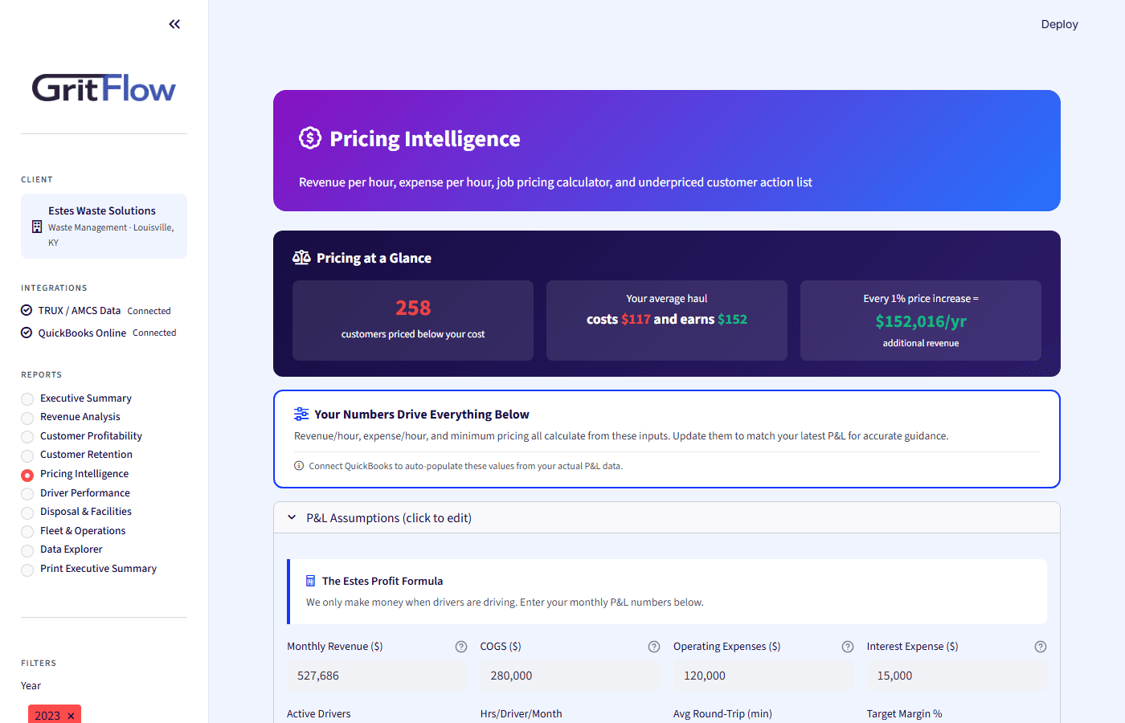The image size is (1125, 723).
Task: Select the Revenue Analysis radio button
Action: (x=27, y=416)
